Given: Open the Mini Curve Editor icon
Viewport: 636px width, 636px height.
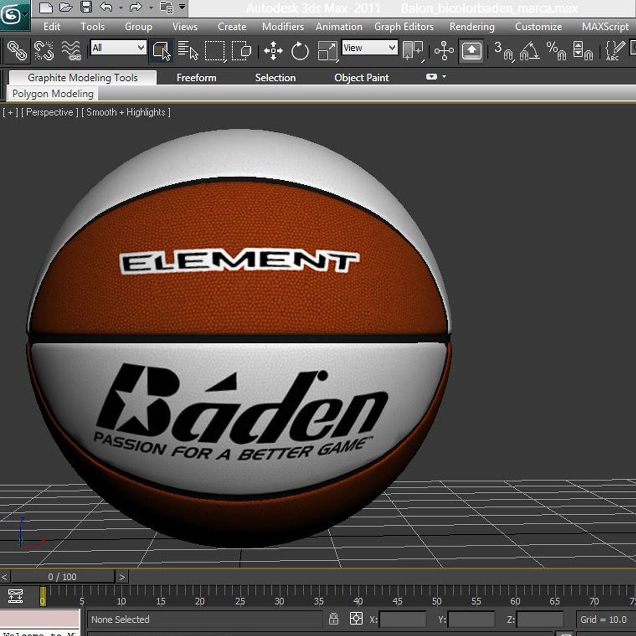Looking at the screenshot, I should coord(16,596).
